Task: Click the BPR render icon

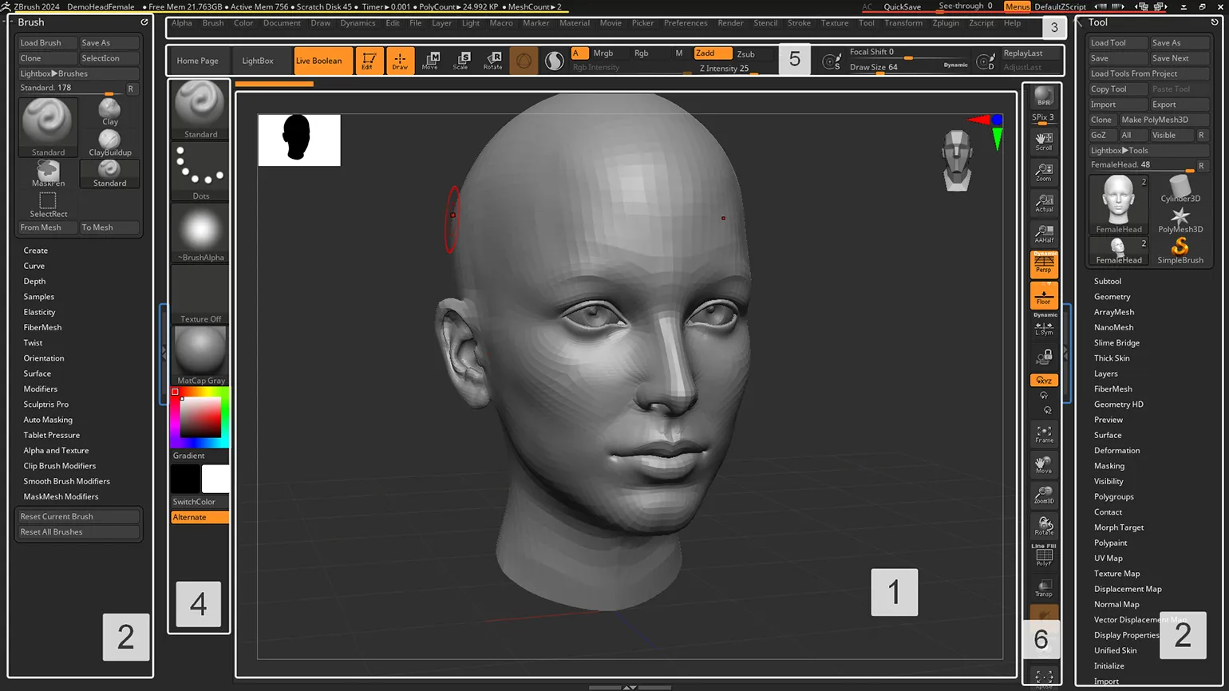Action: pos(1044,97)
